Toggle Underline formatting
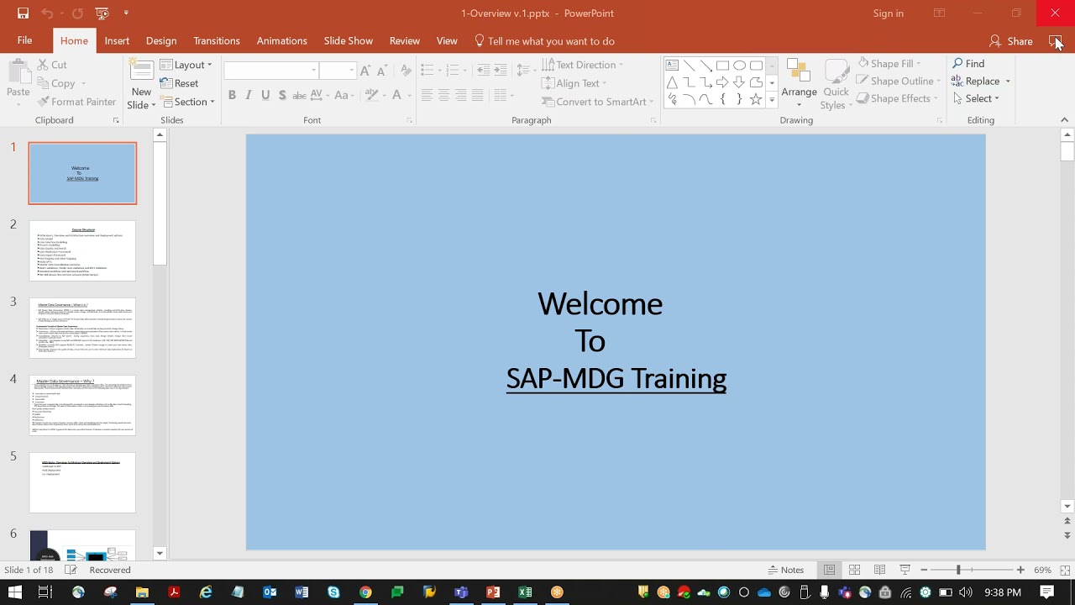1075x605 pixels. (x=265, y=96)
